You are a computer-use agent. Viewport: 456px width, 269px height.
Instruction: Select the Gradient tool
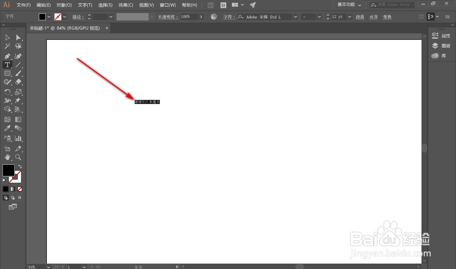[x=18, y=120]
